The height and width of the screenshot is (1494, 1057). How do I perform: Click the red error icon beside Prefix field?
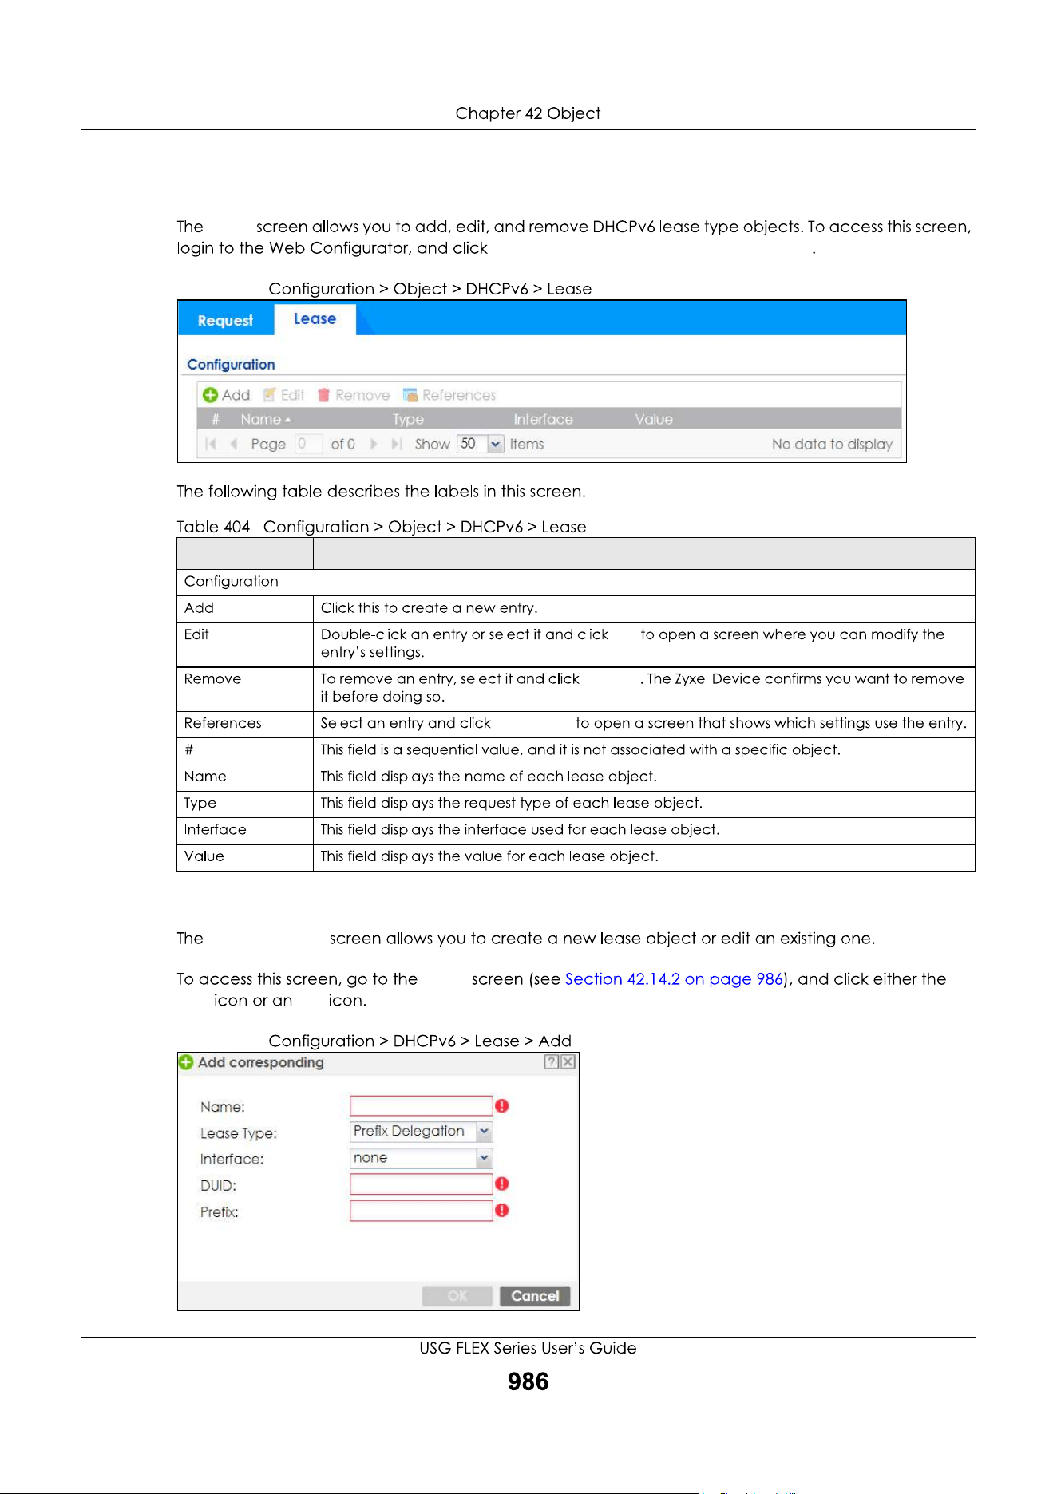click(x=502, y=1211)
